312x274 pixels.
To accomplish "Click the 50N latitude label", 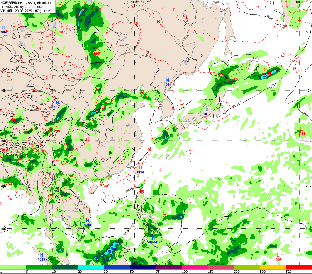I will (x=309, y=32).
